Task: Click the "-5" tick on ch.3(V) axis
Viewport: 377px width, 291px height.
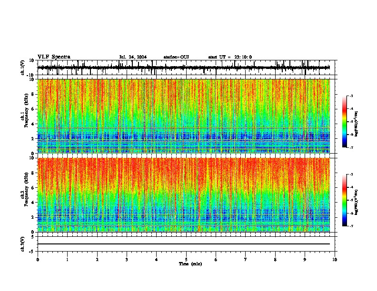Action: point(32,252)
